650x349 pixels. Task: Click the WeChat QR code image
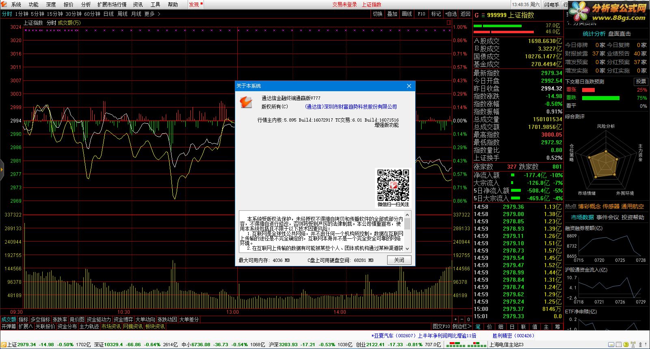pos(393,185)
